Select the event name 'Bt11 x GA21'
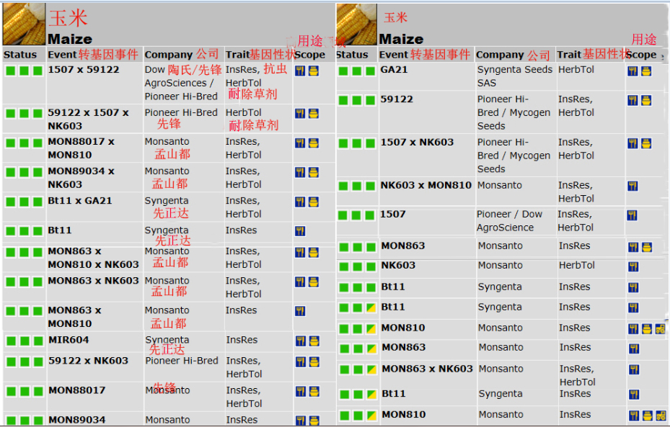This screenshot has width=670, height=427. pos(80,200)
